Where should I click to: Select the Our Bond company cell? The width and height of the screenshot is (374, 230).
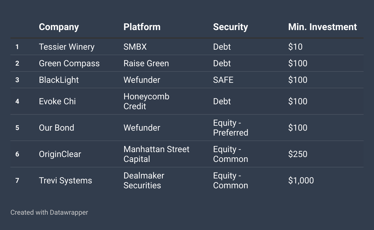click(x=56, y=128)
